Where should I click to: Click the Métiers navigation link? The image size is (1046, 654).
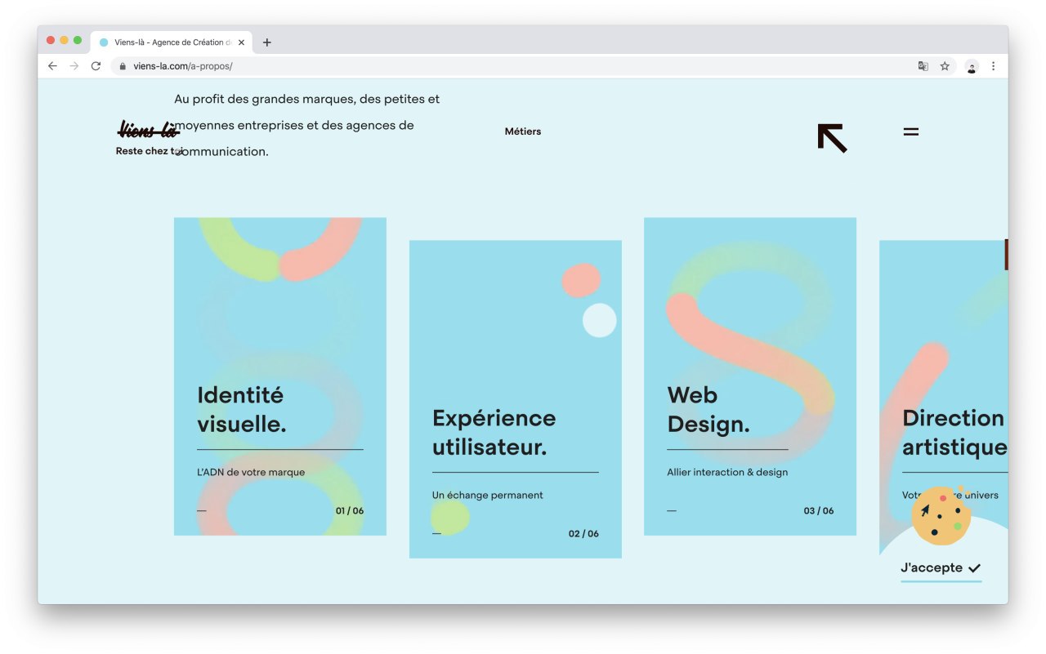(x=523, y=131)
